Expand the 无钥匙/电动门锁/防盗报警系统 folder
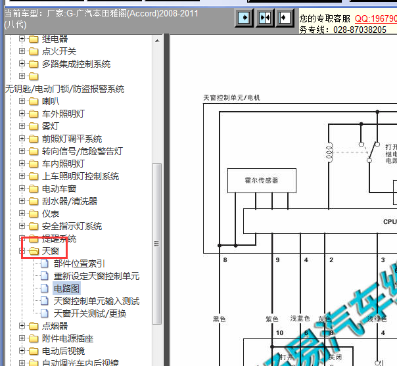 [22, 76]
